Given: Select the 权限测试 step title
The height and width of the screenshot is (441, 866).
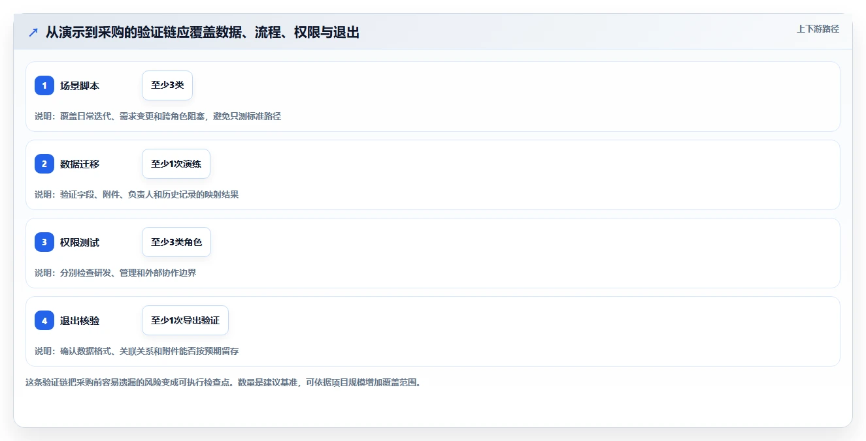Looking at the screenshot, I should 80,242.
